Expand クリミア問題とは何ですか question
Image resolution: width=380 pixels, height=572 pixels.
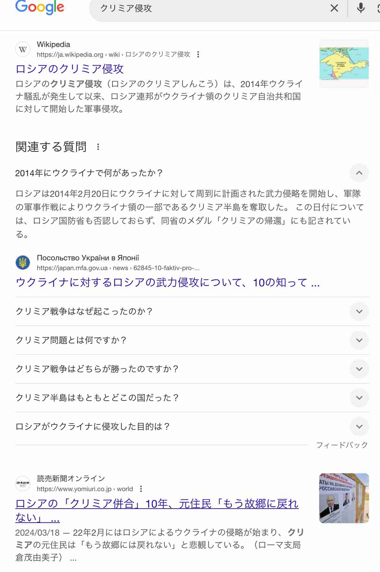tap(359, 340)
